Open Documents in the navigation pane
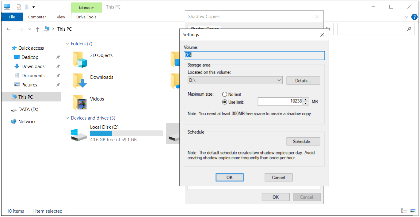The height and width of the screenshot is (217, 420). [33, 76]
